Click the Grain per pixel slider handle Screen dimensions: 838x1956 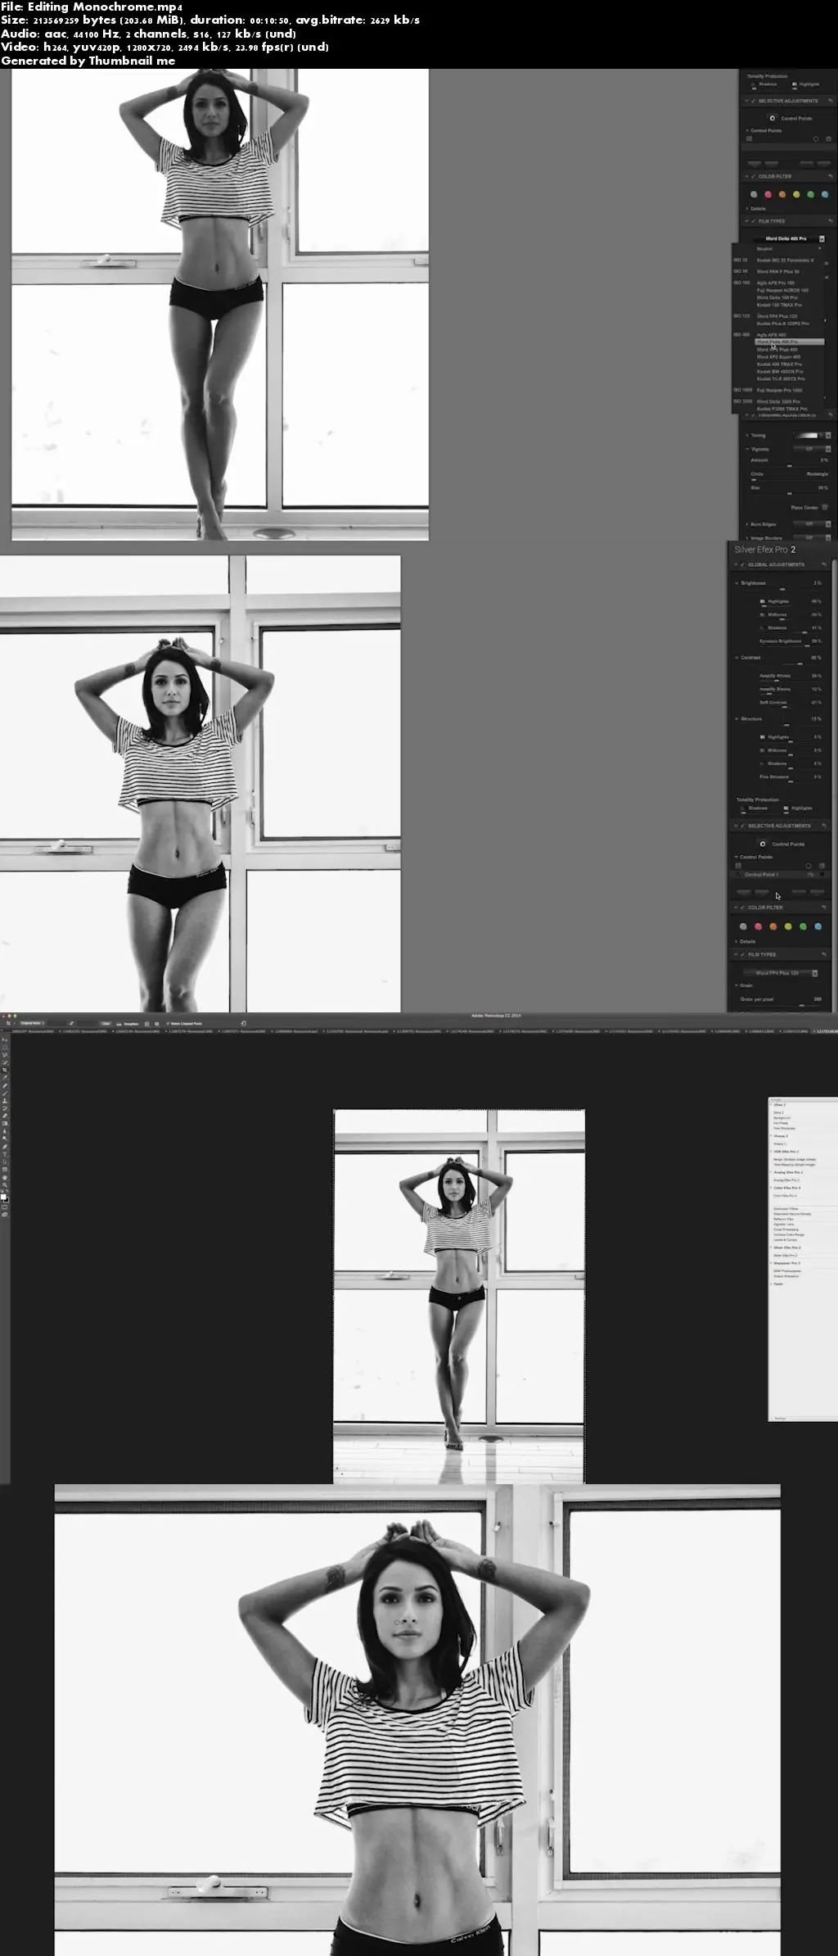click(x=802, y=1005)
